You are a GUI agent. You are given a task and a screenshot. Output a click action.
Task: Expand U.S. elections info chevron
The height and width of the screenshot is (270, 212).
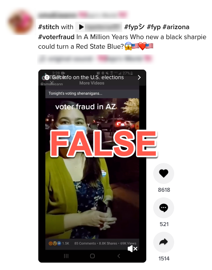coord(139,77)
